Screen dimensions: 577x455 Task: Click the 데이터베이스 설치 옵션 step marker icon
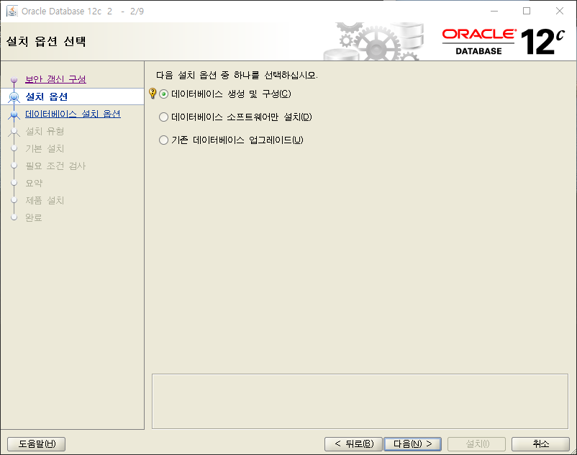14,114
